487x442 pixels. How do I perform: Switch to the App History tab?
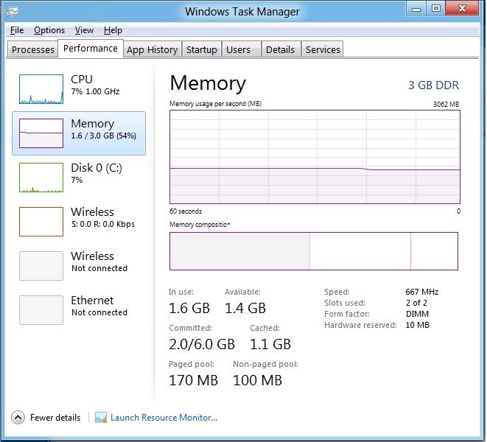tap(153, 49)
